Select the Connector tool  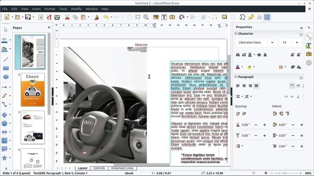pyautogui.click(x=4, y=104)
